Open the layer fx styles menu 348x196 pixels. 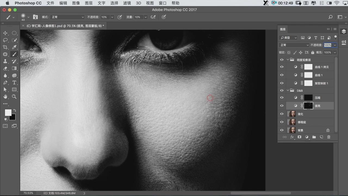[x=292, y=137]
